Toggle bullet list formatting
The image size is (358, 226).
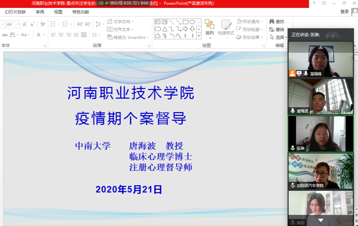click(x=53, y=24)
